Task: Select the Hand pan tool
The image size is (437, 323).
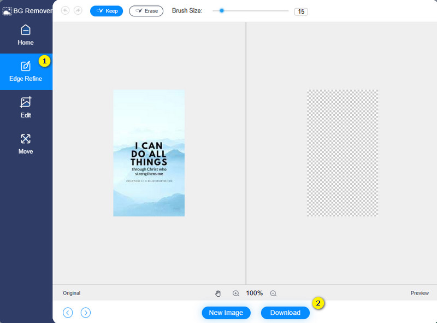Action: coord(218,293)
